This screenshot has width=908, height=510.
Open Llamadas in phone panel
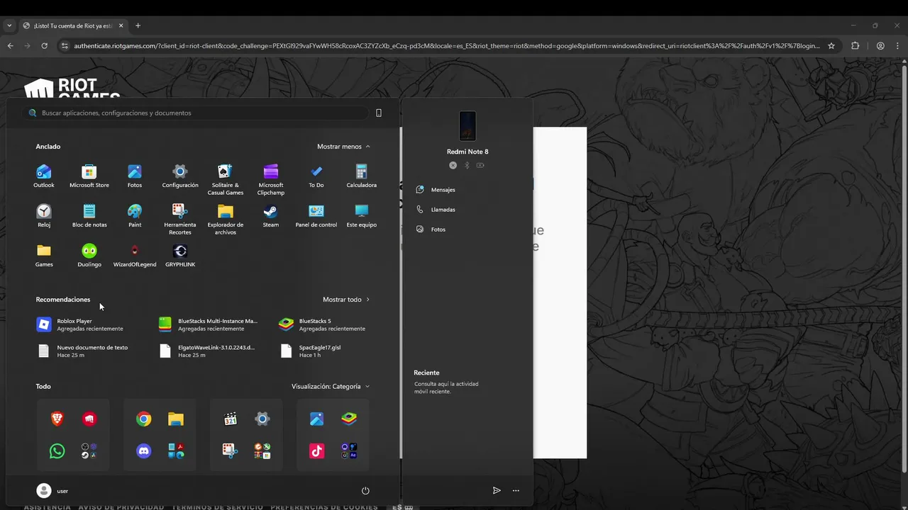(x=436, y=210)
